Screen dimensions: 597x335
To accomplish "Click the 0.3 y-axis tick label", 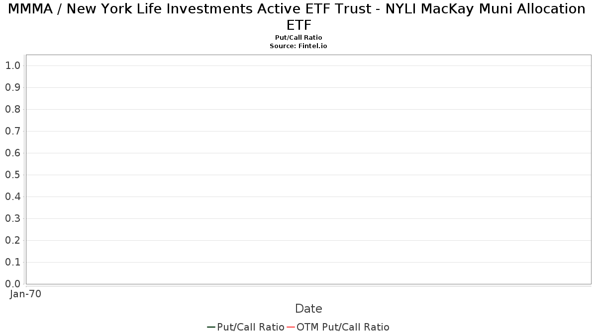I will 12,218.
